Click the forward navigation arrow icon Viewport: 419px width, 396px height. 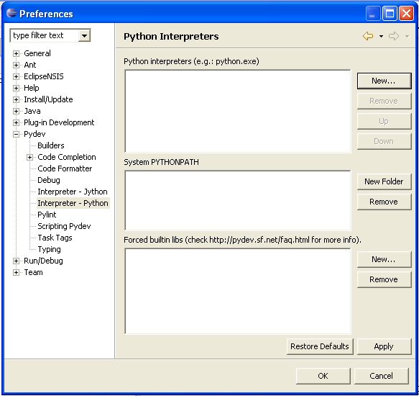394,36
